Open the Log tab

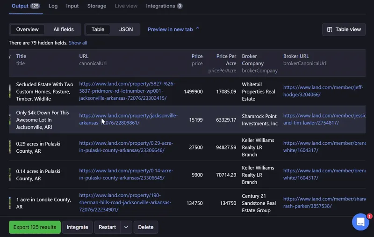click(53, 6)
